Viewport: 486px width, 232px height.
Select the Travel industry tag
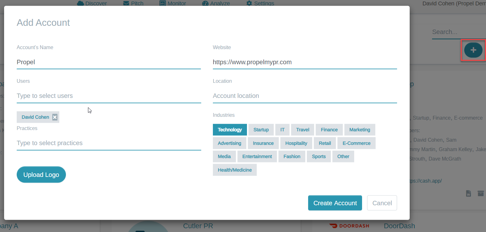[x=303, y=130]
